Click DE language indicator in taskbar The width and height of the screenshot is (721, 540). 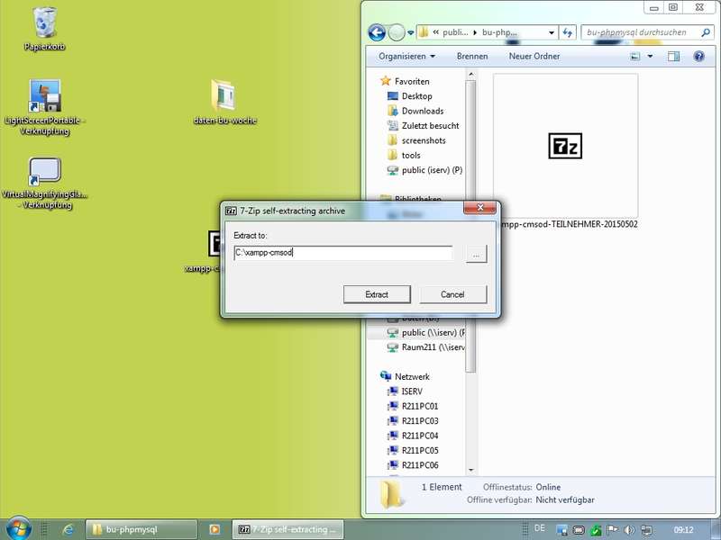pos(540,528)
